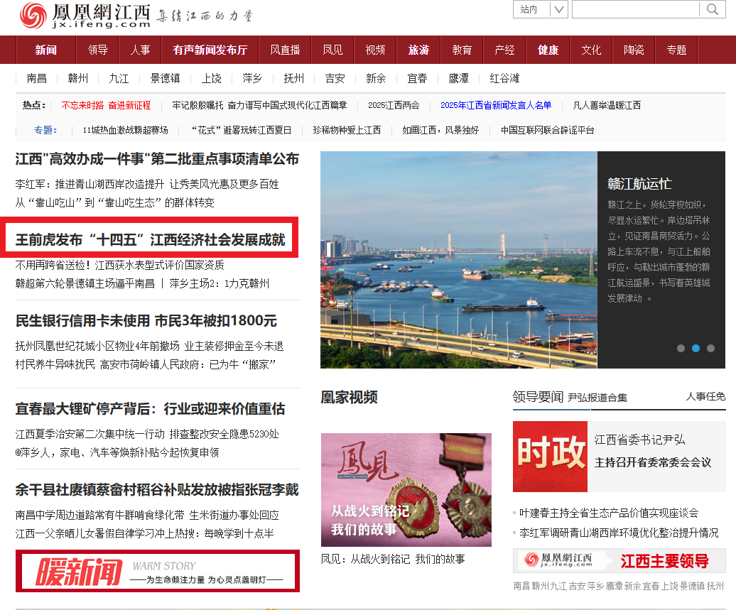Select city link 萍乡
The width and height of the screenshot is (736, 610).
point(252,78)
